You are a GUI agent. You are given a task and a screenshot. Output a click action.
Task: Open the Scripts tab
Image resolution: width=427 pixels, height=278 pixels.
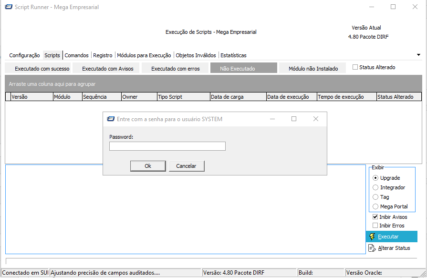[52, 55]
